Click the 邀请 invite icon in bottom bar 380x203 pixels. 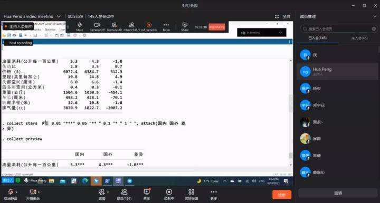[x=102, y=192]
